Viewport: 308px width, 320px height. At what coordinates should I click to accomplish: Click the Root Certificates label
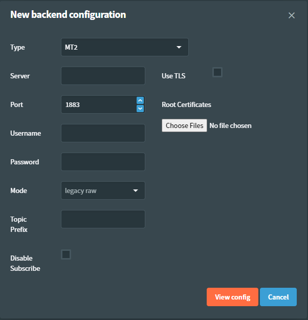[186, 104]
